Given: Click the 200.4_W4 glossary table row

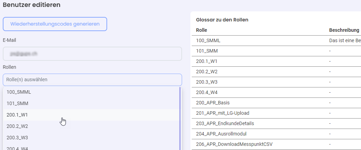Looking at the screenshot, I should point(276,92).
